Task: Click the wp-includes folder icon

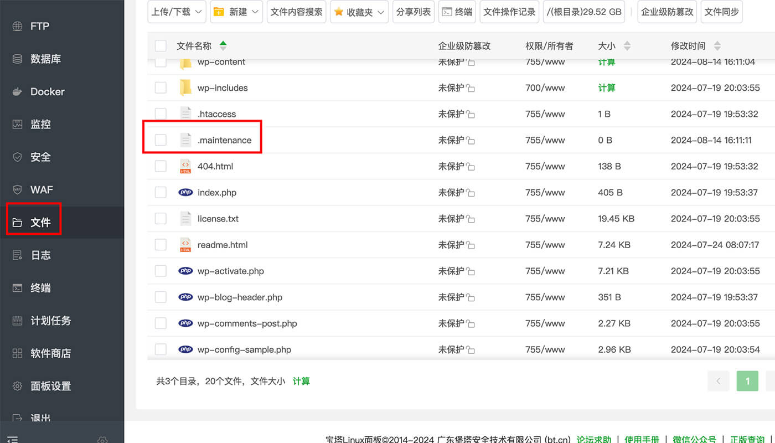Action: 185,87
